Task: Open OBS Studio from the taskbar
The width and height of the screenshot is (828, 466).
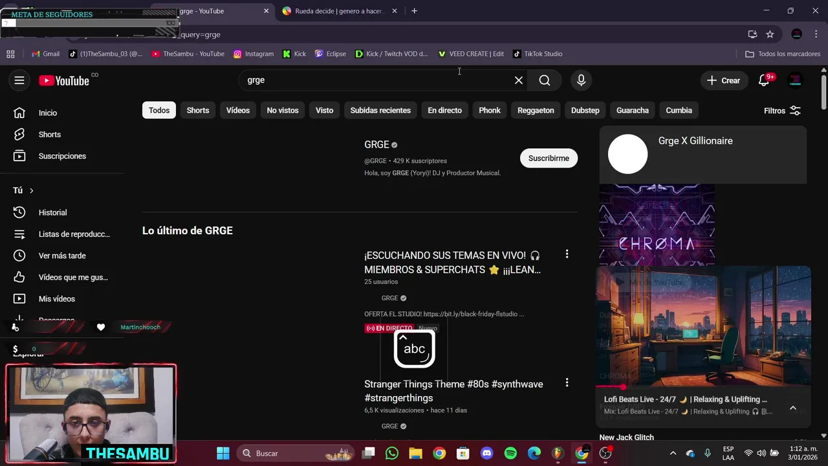Action: tap(605, 453)
